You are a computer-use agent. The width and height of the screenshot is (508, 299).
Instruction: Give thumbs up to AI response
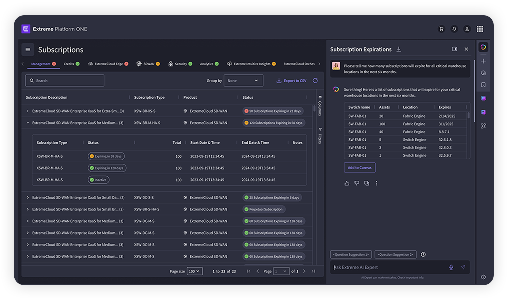(347, 183)
